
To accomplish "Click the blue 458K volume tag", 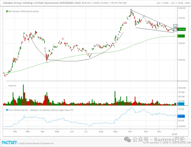I will pos(181,104).
